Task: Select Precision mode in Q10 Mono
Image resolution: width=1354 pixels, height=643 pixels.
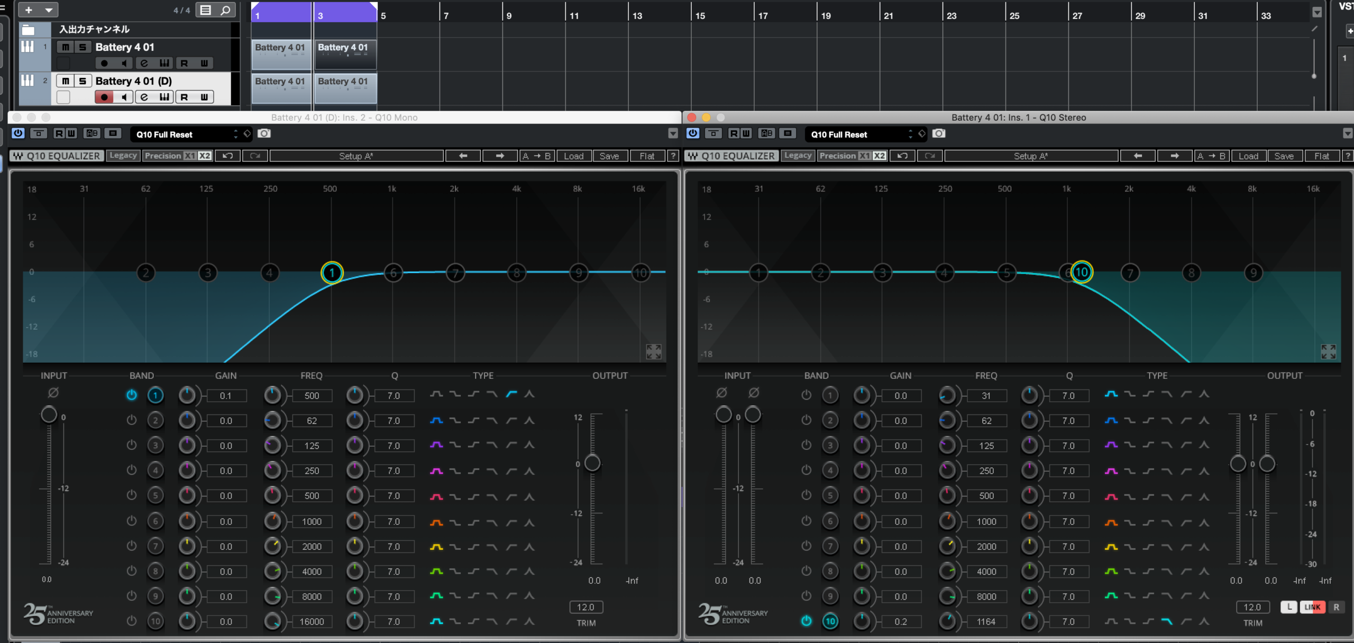Action: click(163, 156)
